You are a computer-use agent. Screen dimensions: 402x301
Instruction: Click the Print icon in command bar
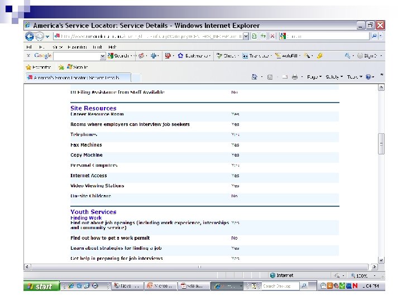click(295, 77)
